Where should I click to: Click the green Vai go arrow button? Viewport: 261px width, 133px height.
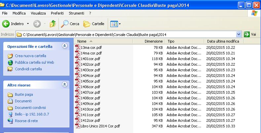point(247,34)
